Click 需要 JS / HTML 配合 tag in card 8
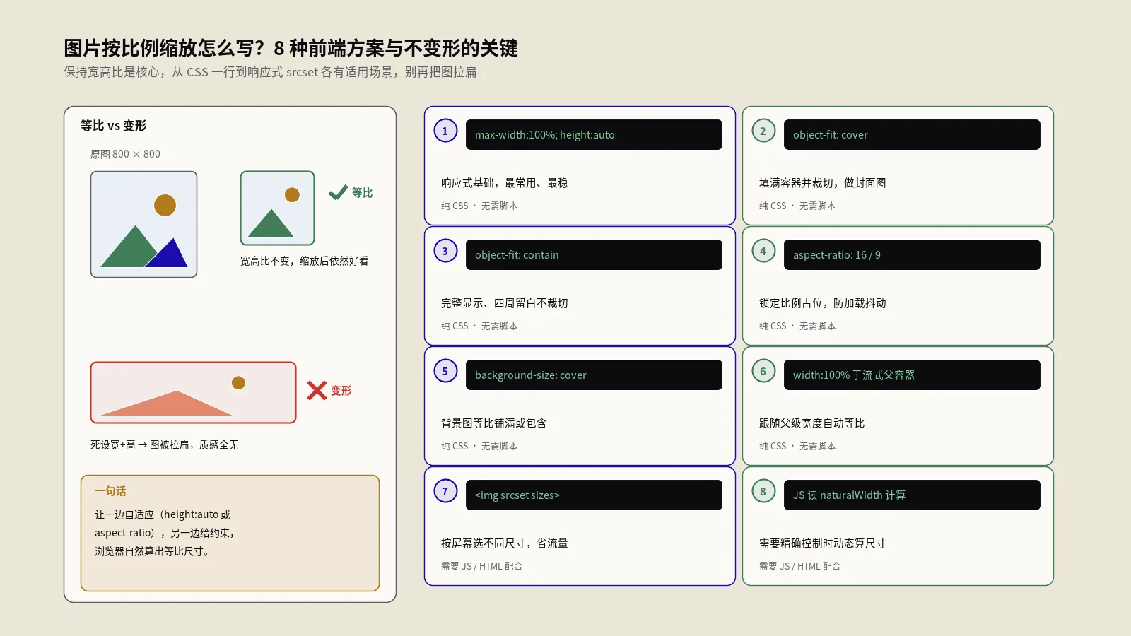1131x636 pixels. 799,566
